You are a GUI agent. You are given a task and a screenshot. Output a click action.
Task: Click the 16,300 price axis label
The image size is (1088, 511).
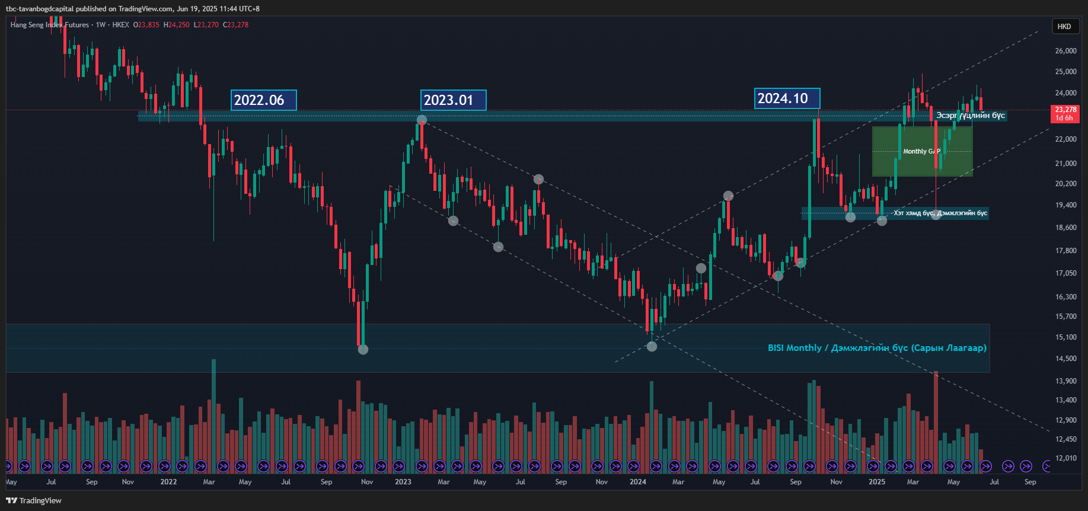1065,297
